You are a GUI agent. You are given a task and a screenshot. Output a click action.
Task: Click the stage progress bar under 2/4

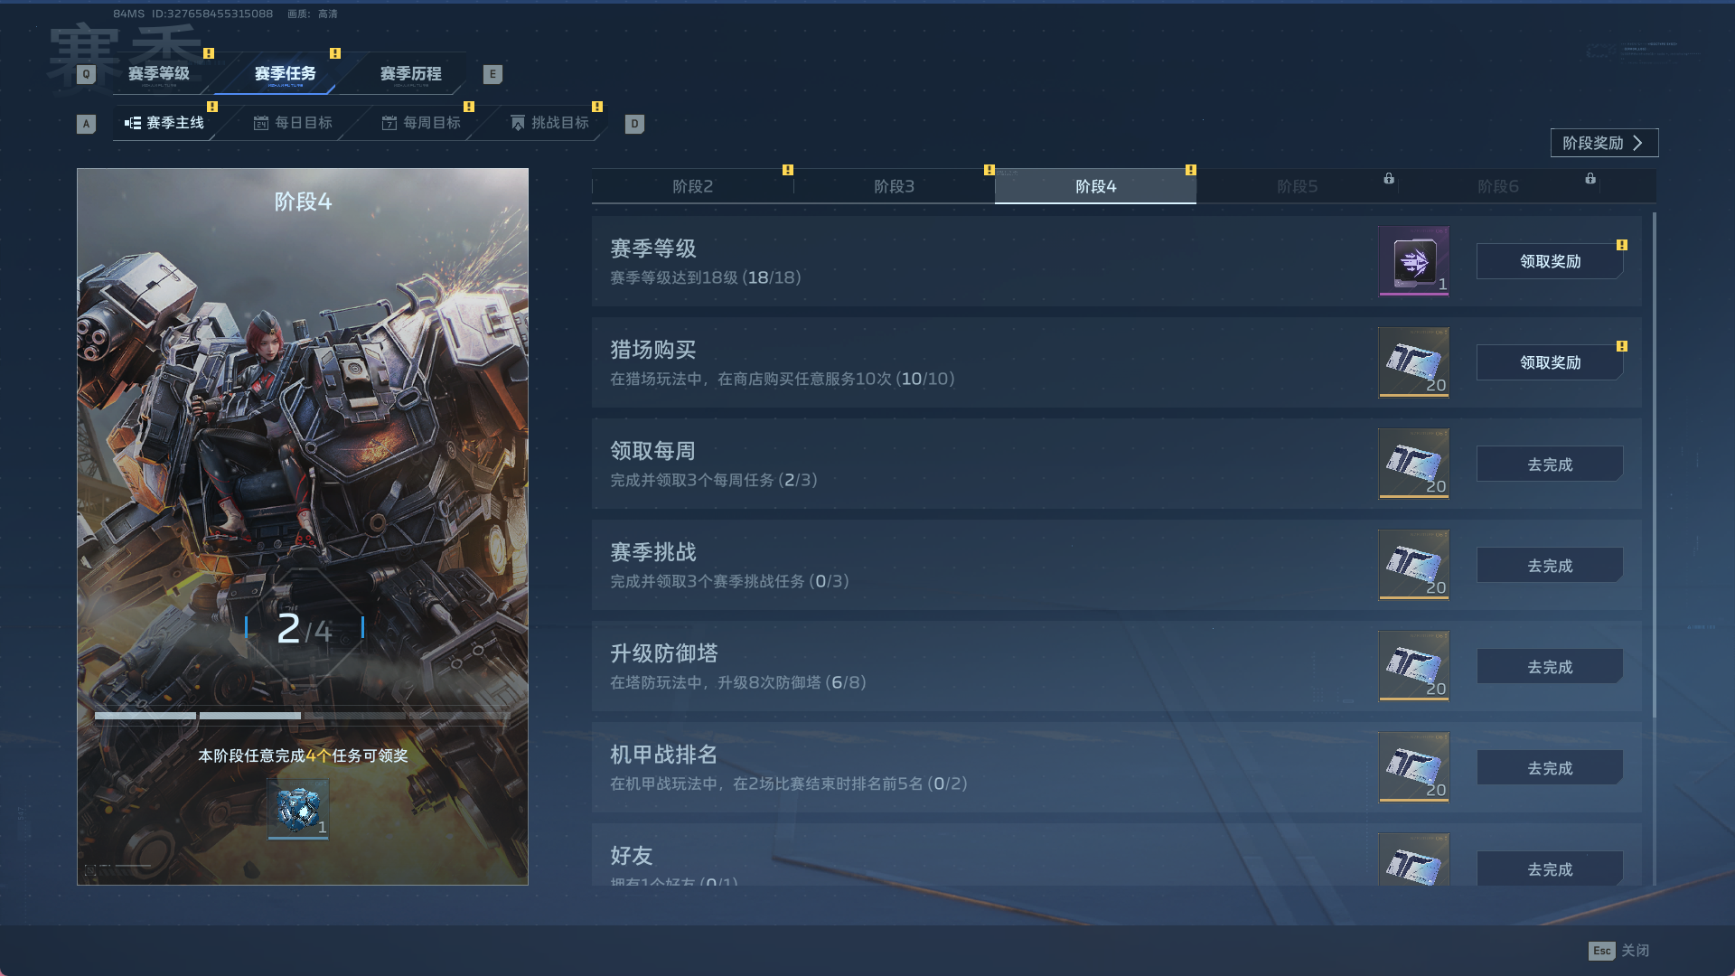pos(303,716)
